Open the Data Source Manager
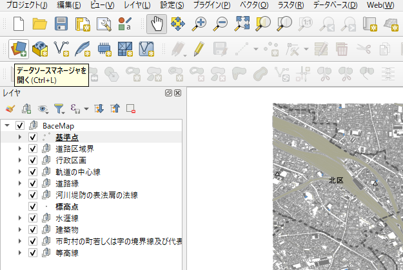The image size is (403, 270). click(18, 48)
